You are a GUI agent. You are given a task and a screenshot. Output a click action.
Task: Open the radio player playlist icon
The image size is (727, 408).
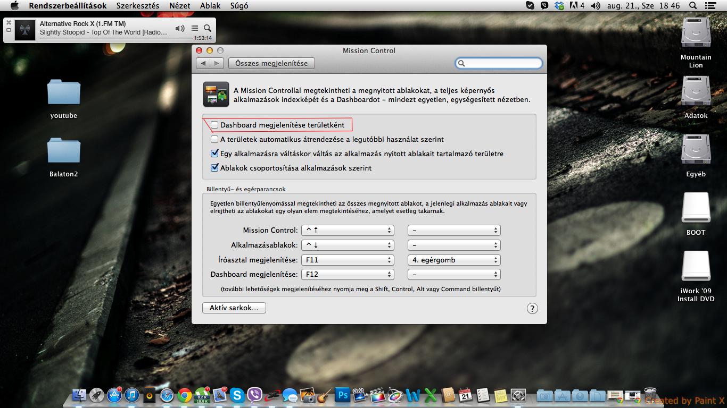(x=195, y=28)
